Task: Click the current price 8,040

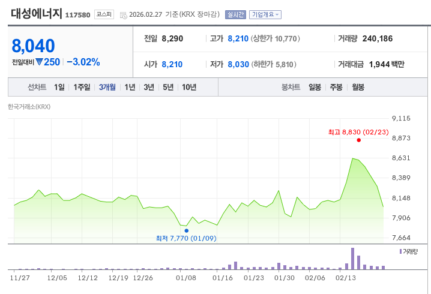Action: point(33,46)
